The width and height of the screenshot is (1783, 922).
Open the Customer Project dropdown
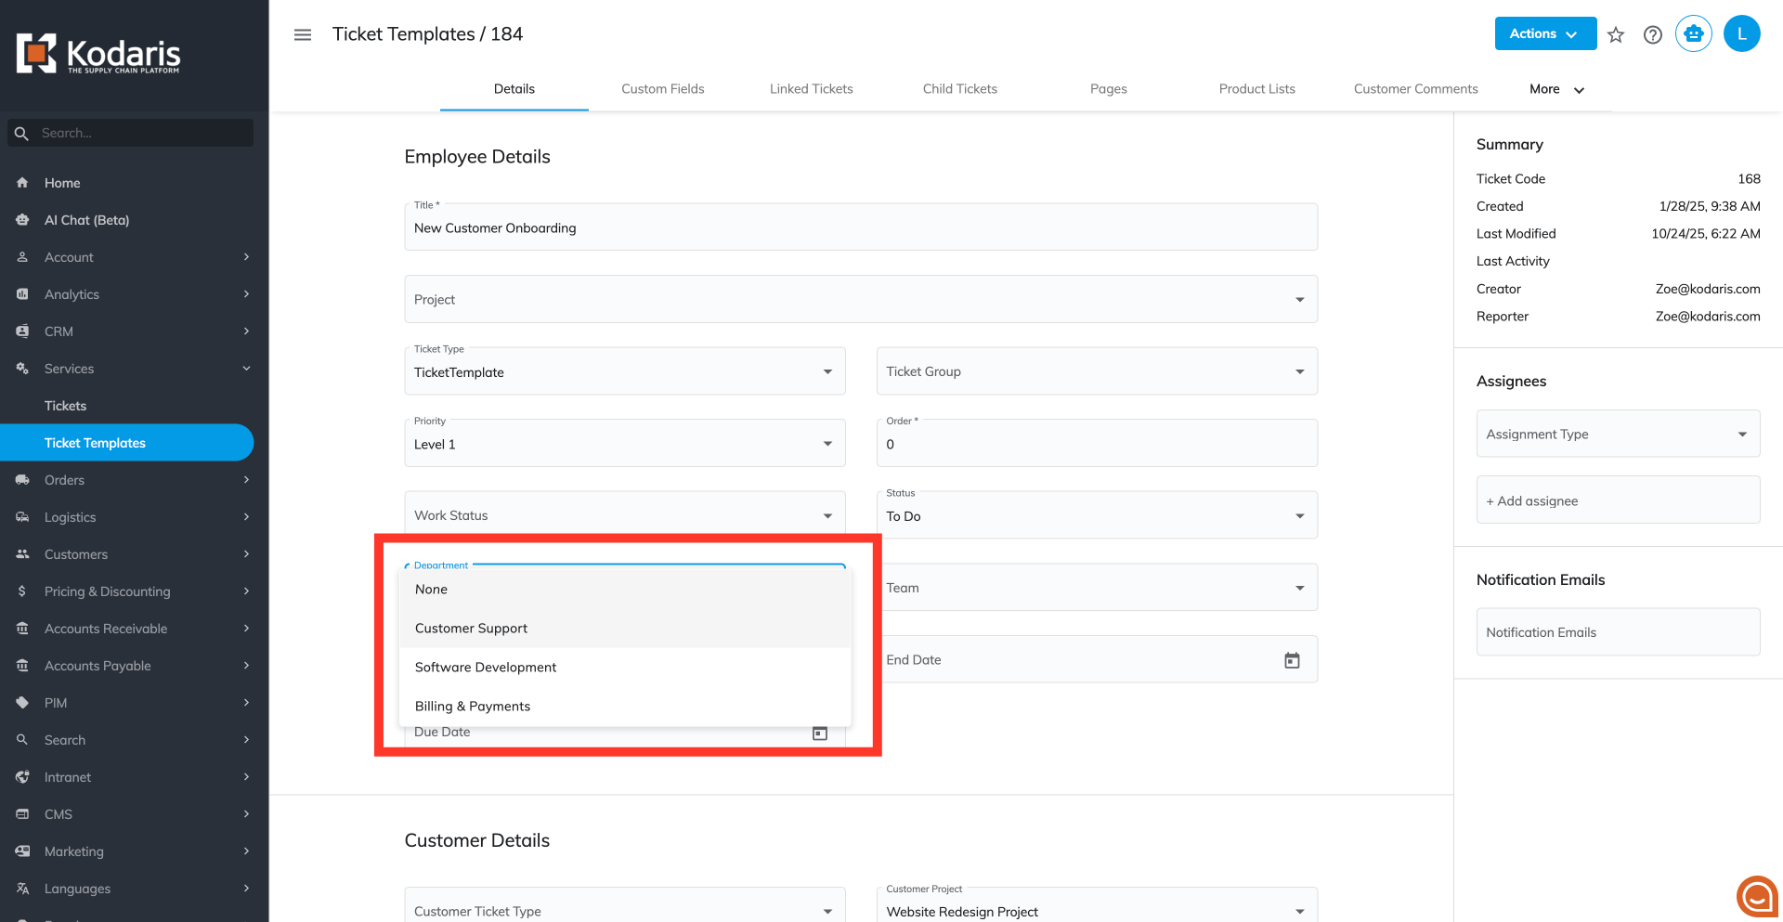tap(1097, 905)
